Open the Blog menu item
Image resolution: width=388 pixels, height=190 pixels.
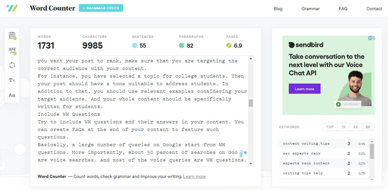(x=278, y=9)
